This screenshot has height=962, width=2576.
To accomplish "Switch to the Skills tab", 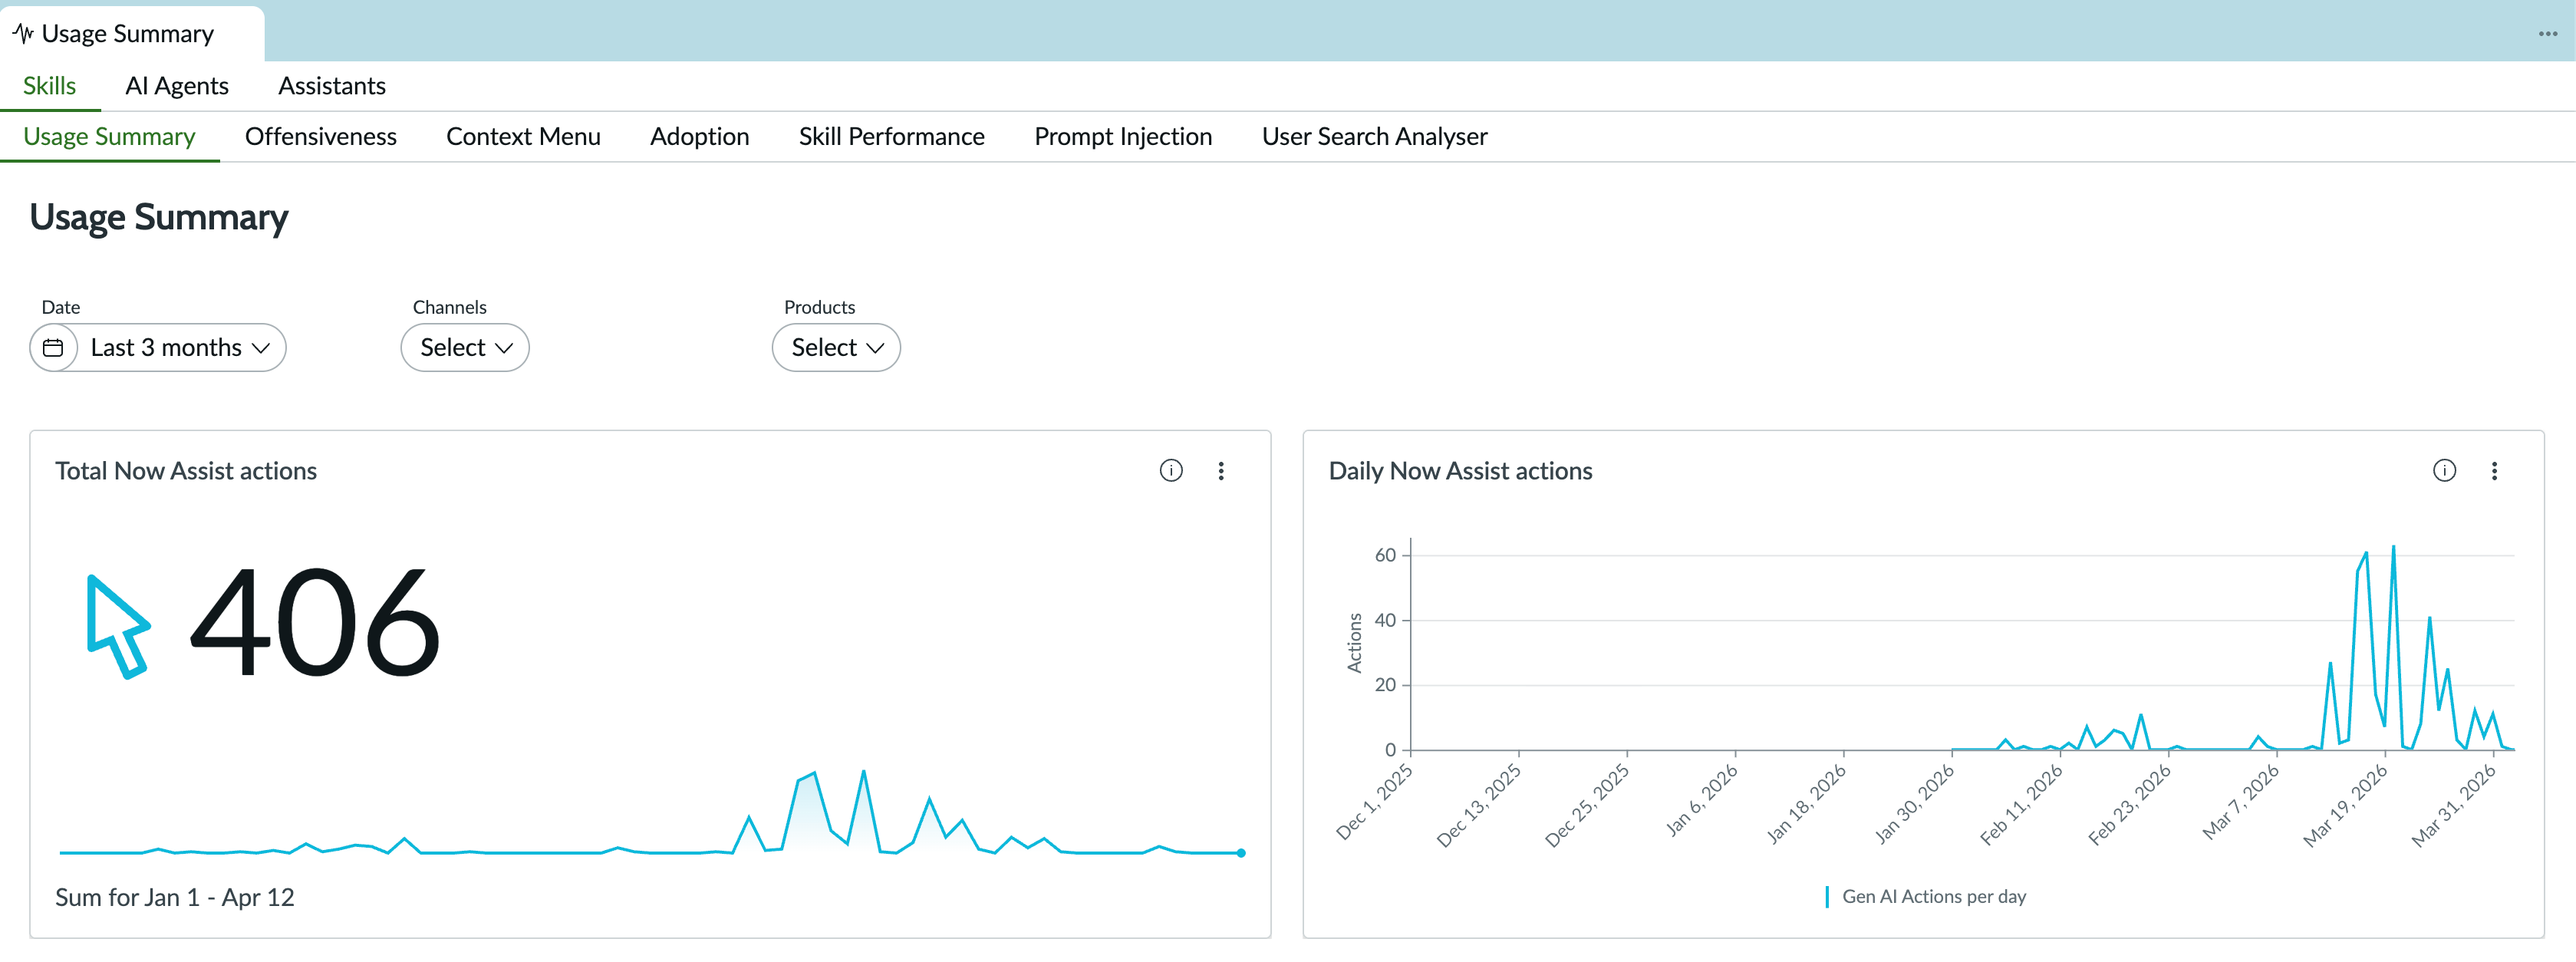I will (49, 86).
